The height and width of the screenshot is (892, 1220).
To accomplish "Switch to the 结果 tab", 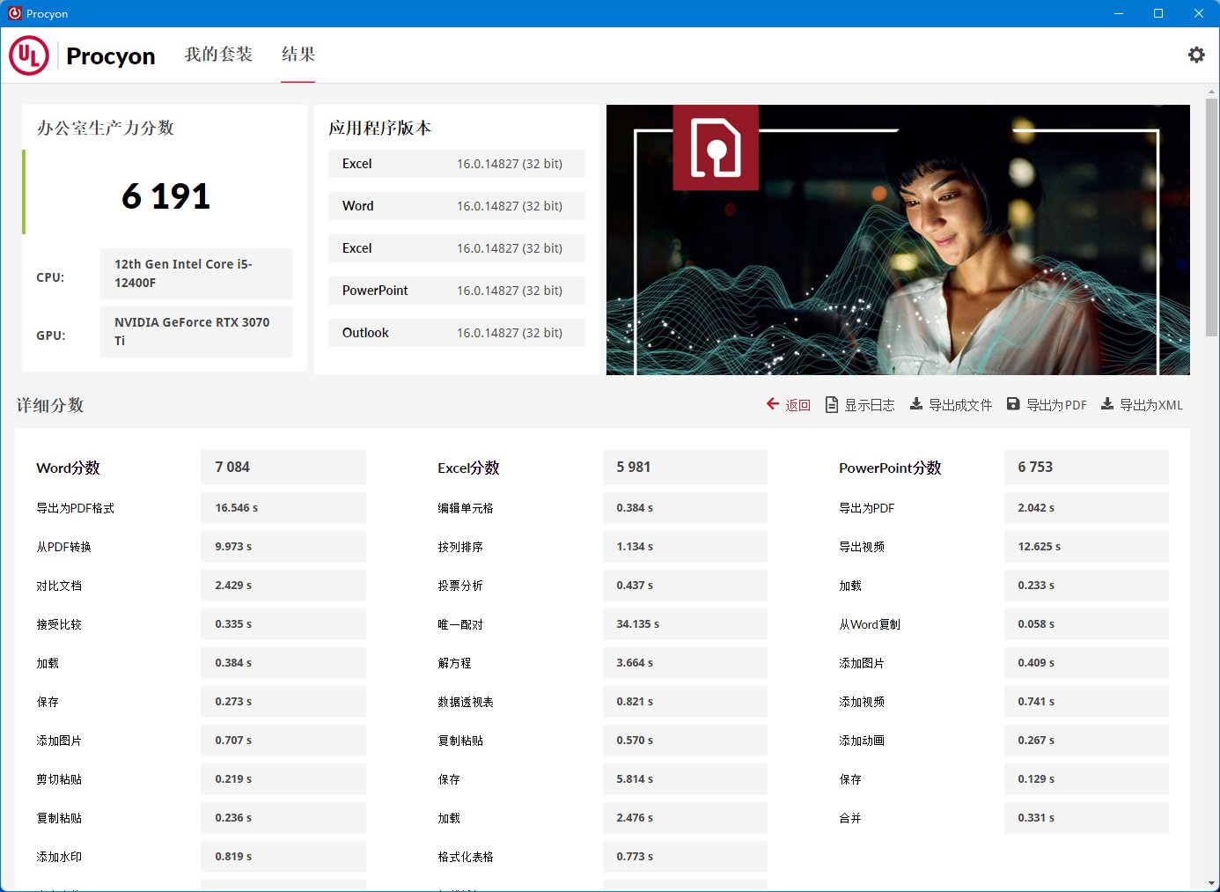I will coord(298,55).
